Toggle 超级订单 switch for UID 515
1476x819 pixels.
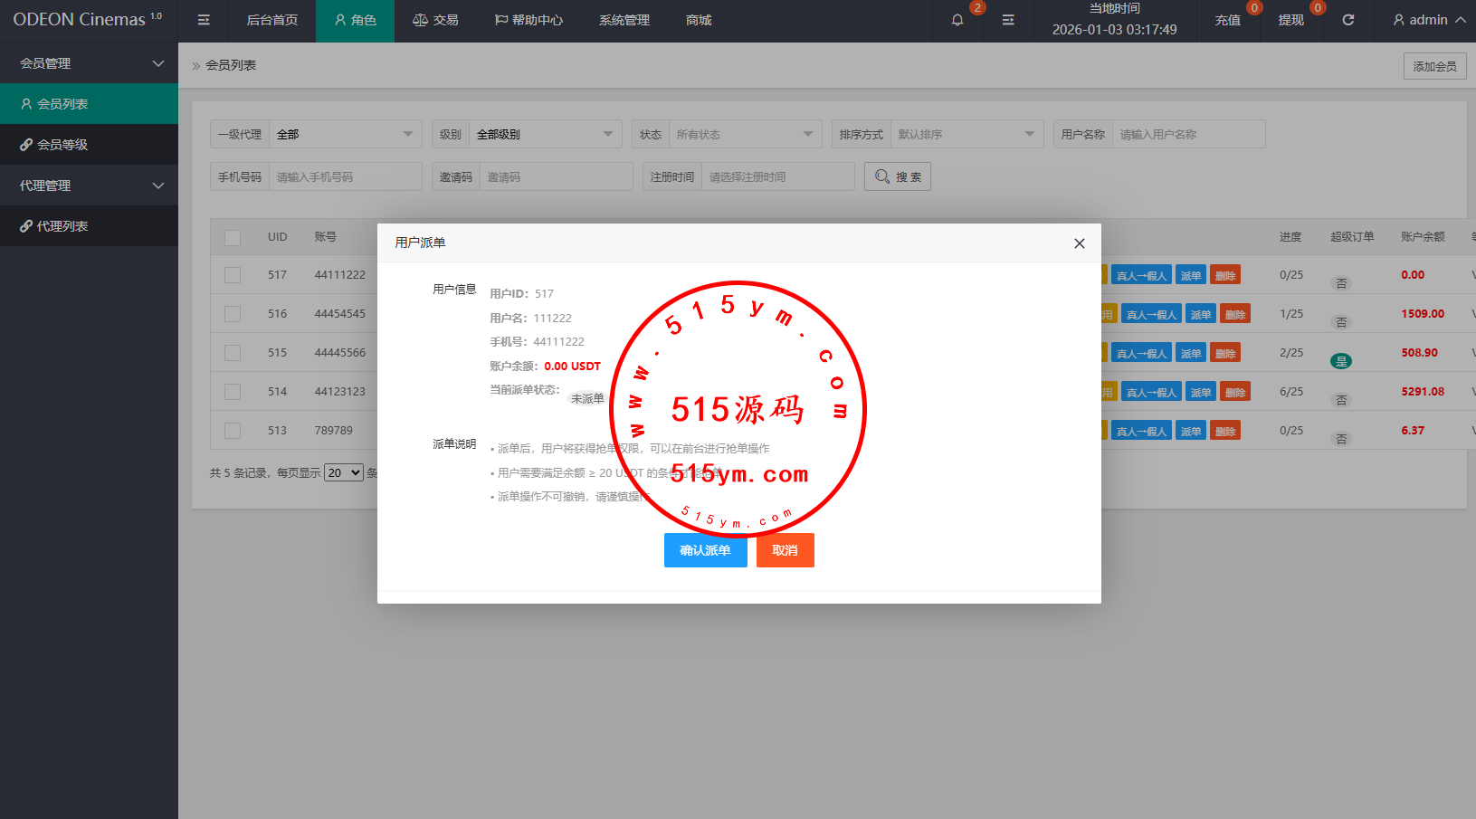(x=1340, y=361)
